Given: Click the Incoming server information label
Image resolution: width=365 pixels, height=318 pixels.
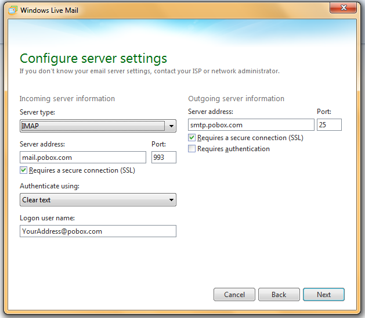Looking at the screenshot, I should coord(67,99).
